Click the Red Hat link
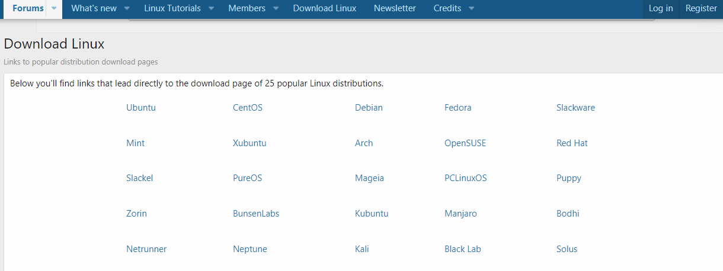Image resolution: width=723 pixels, height=271 pixels. 572,143
